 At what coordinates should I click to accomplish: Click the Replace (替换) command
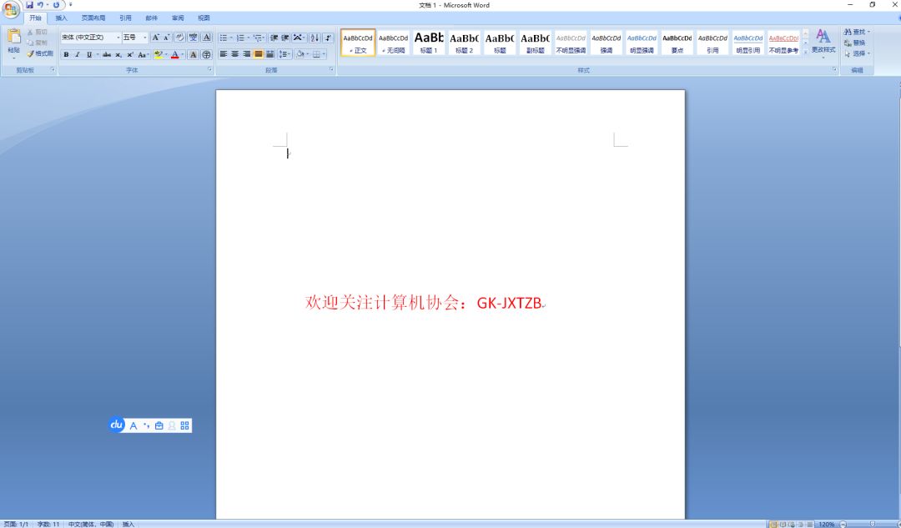click(x=854, y=43)
